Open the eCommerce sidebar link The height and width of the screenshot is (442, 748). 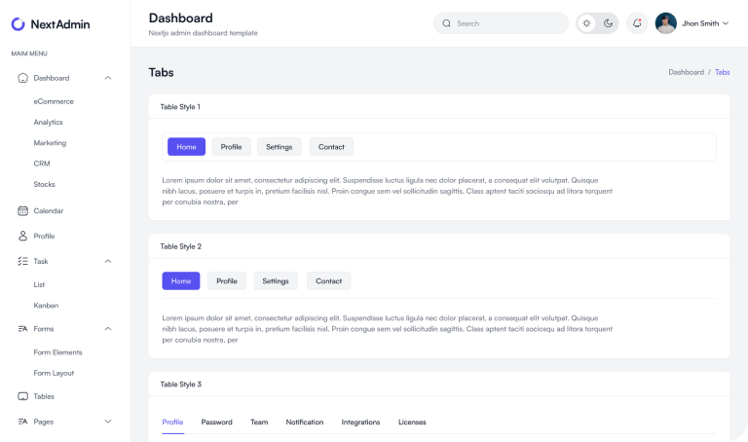[54, 101]
